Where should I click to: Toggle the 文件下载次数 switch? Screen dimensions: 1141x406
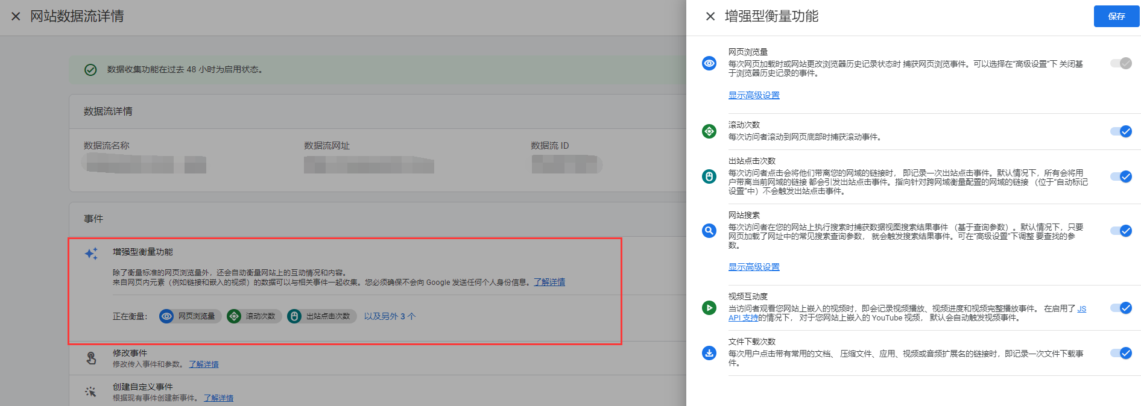1121,353
